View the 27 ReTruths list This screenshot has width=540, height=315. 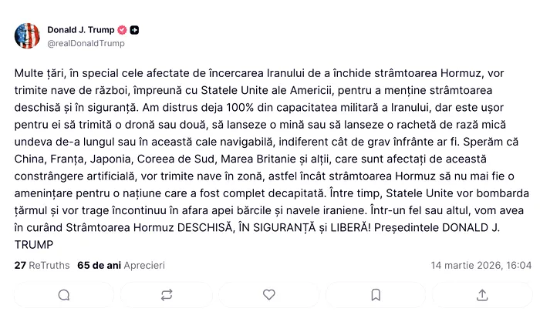point(42,265)
